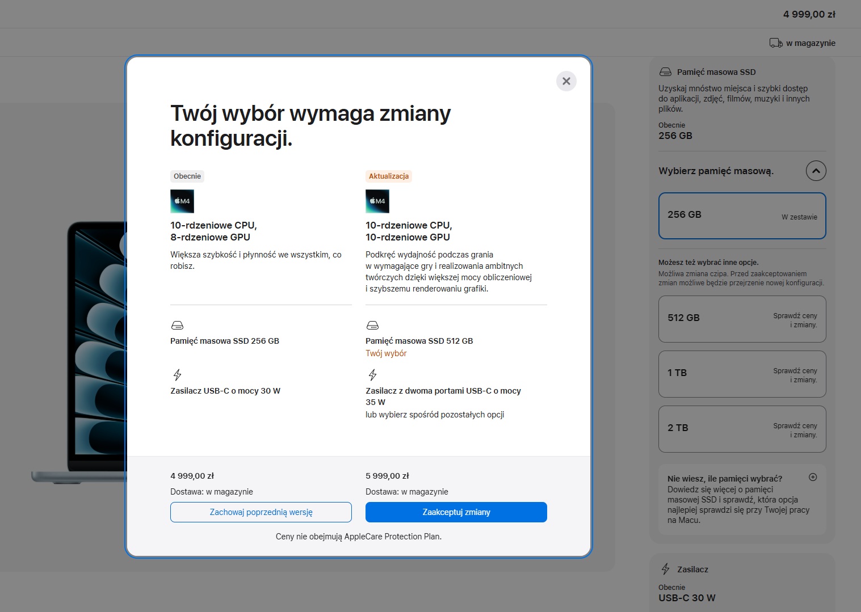Image resolution: width=861 pixels, height=612 pixels.
Task: Click lightning icon above 30 W charger
Action: [x=177, y=375]
